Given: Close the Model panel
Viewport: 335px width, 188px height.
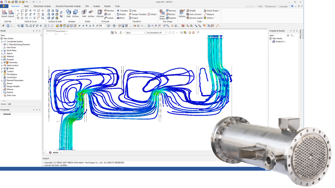Looking at the screenshot, I should (x=40, y=31).
